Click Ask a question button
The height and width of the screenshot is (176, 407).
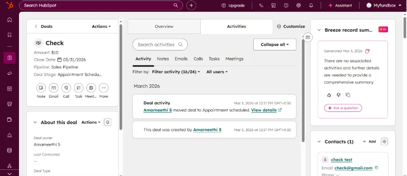click(343, 108)
